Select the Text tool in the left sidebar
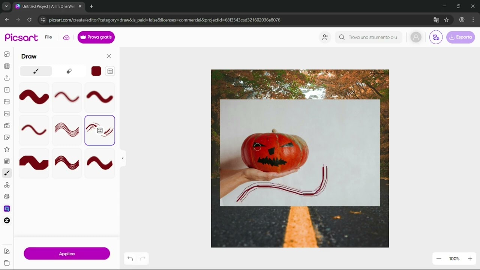Viewport: 480px width, 270px height. tap(7, 90)
